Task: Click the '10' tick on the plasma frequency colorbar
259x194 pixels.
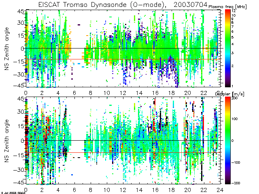Action: click(x=234, y=15)
